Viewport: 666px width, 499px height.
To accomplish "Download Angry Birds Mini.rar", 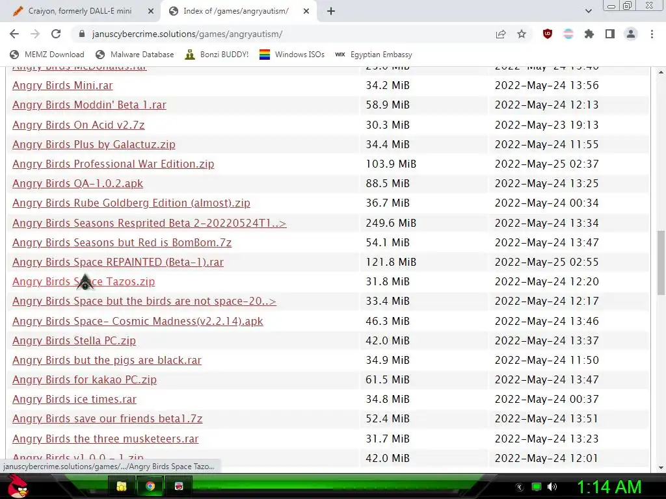I will point(62,85).
